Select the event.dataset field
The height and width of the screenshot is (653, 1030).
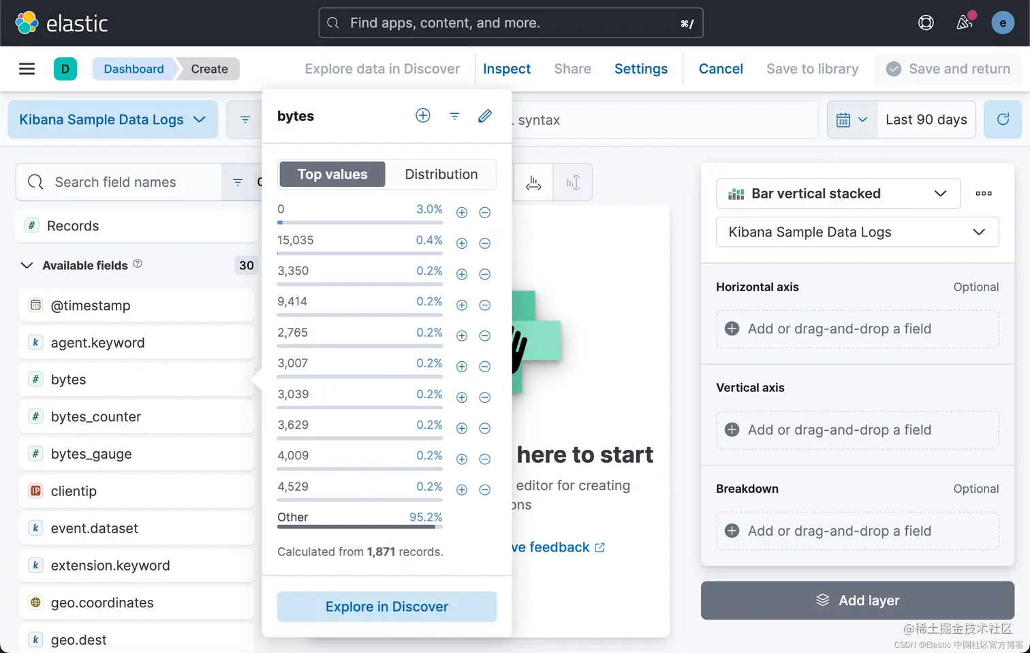136,528
